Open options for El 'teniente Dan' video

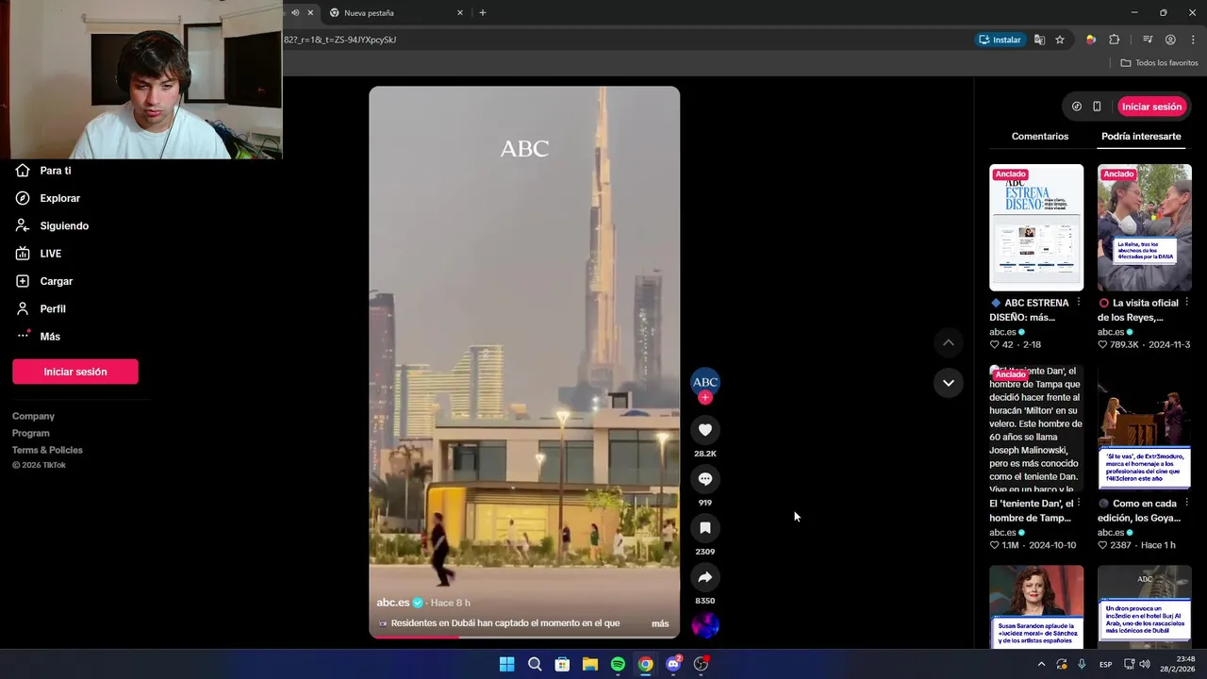(x=1079, y=504)
